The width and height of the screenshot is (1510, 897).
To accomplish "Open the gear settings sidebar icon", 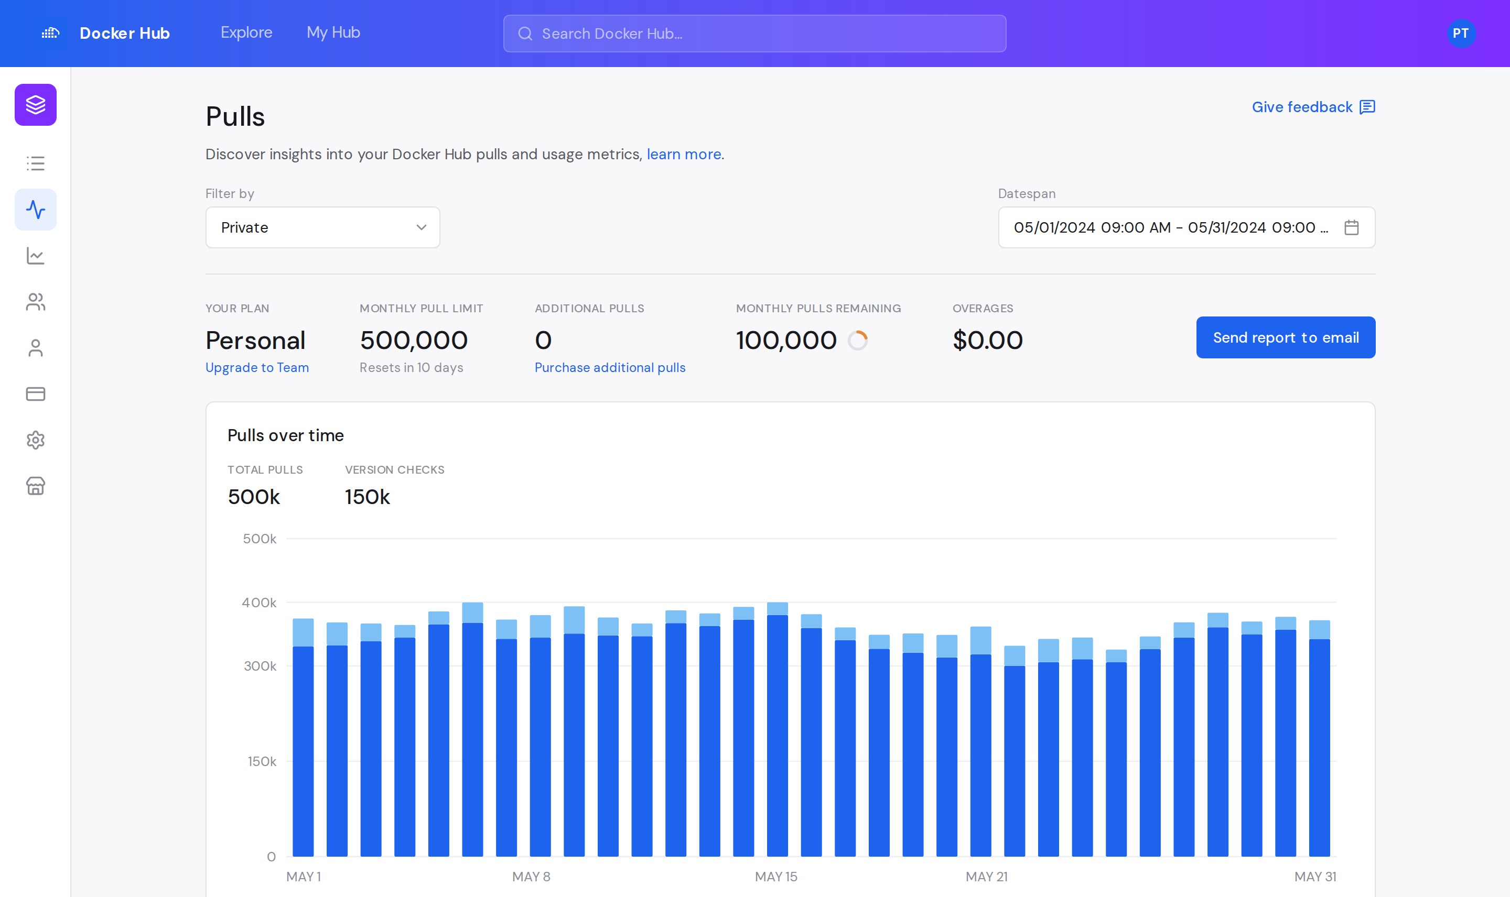I will coord(36,440).
